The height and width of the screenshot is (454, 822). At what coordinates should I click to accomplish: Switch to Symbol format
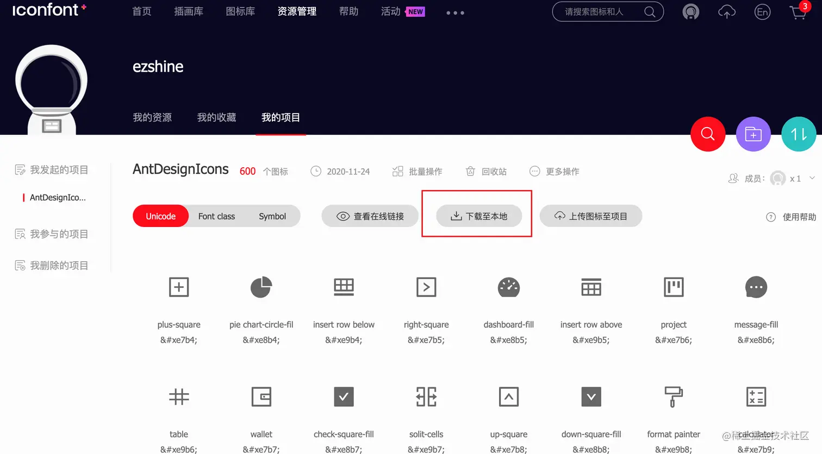pyautogui.click(x=272, y=216)
